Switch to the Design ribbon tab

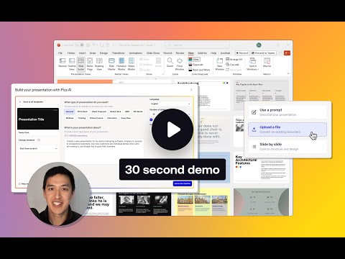103,53
